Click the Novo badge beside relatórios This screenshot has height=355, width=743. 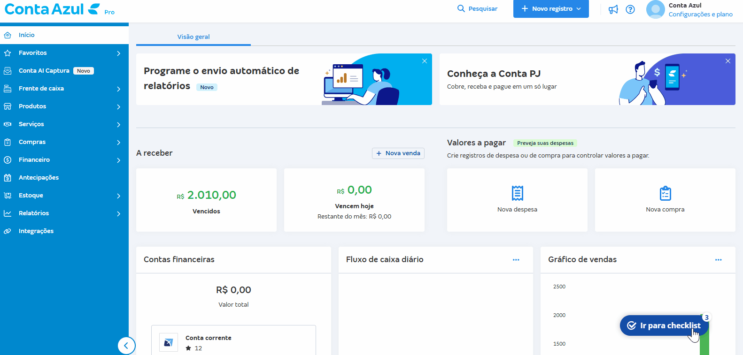point(207,87)
